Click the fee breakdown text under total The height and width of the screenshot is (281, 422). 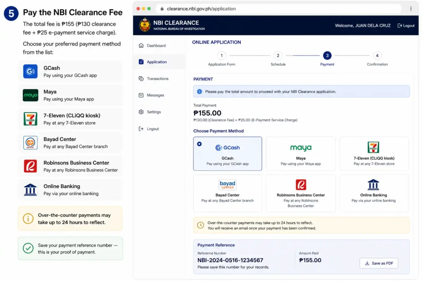[245, 120]
